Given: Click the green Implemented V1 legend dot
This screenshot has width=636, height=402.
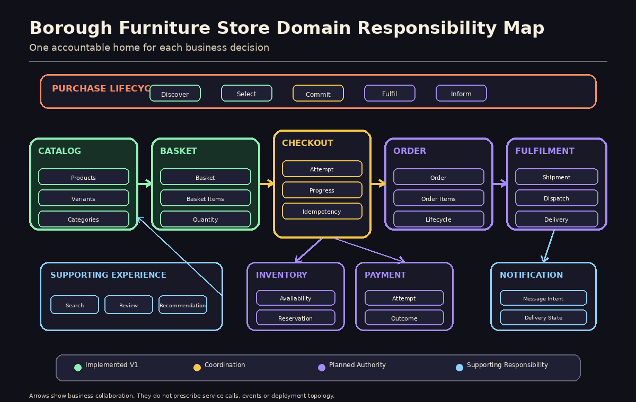Looking at the screenshot, I should tap(78, 368).
